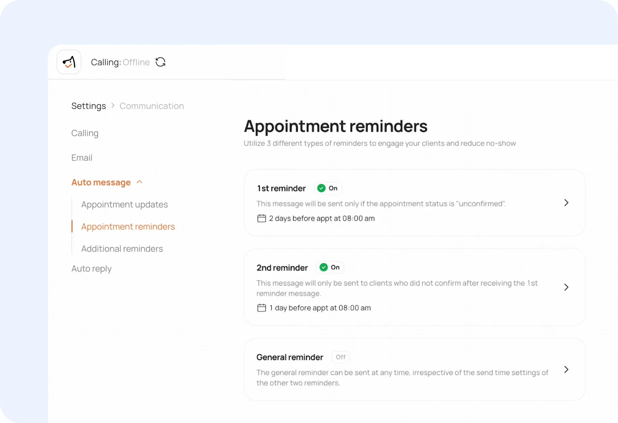Click the breadcrumb chevron between Settings and Communication
This screenshot has width=618, height=423.
pos(113,106)
